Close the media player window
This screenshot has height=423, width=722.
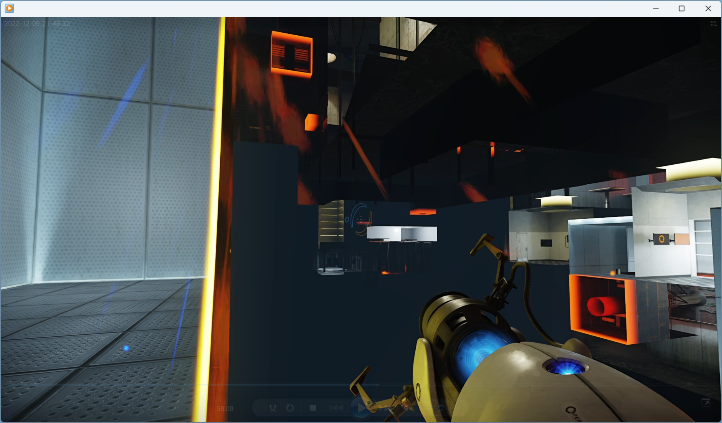708,8
